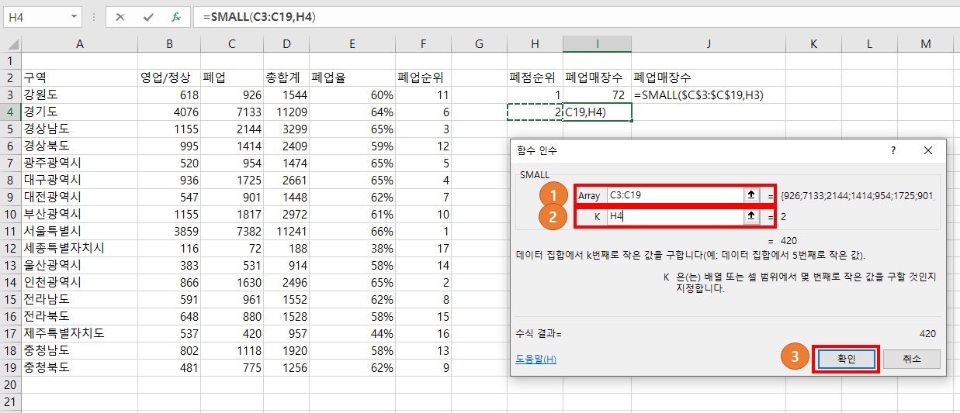Click the cell containing 충청북도
This screenshot has height=413, width=960.
(x=79, y=367)
